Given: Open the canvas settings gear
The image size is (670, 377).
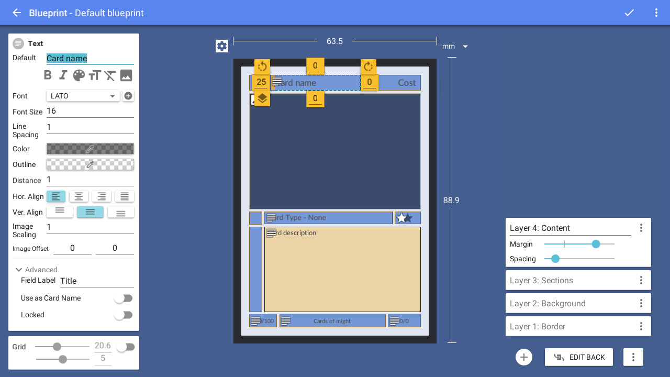Looking at the screenshot, I should click(x=222, y=46).
